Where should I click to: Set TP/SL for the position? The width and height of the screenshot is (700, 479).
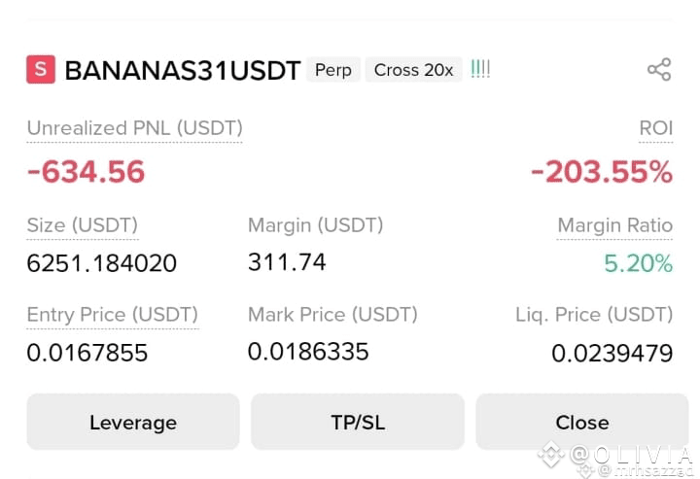[358, 422]
